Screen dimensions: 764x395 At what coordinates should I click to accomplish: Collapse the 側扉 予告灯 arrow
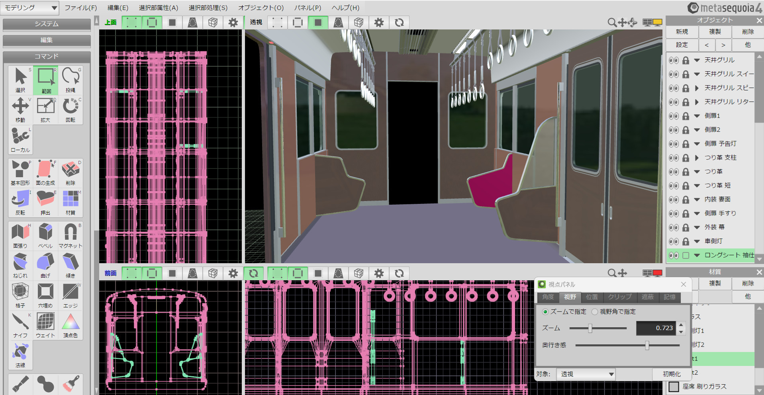[x=697, y=144]
